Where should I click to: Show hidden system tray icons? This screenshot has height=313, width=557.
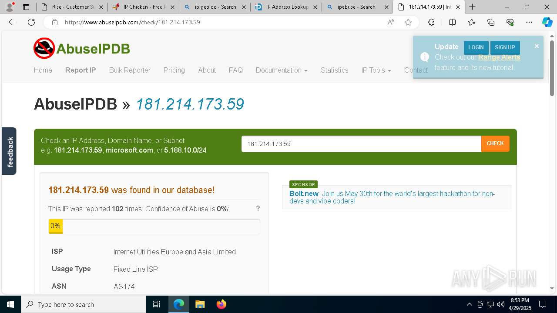469,304
